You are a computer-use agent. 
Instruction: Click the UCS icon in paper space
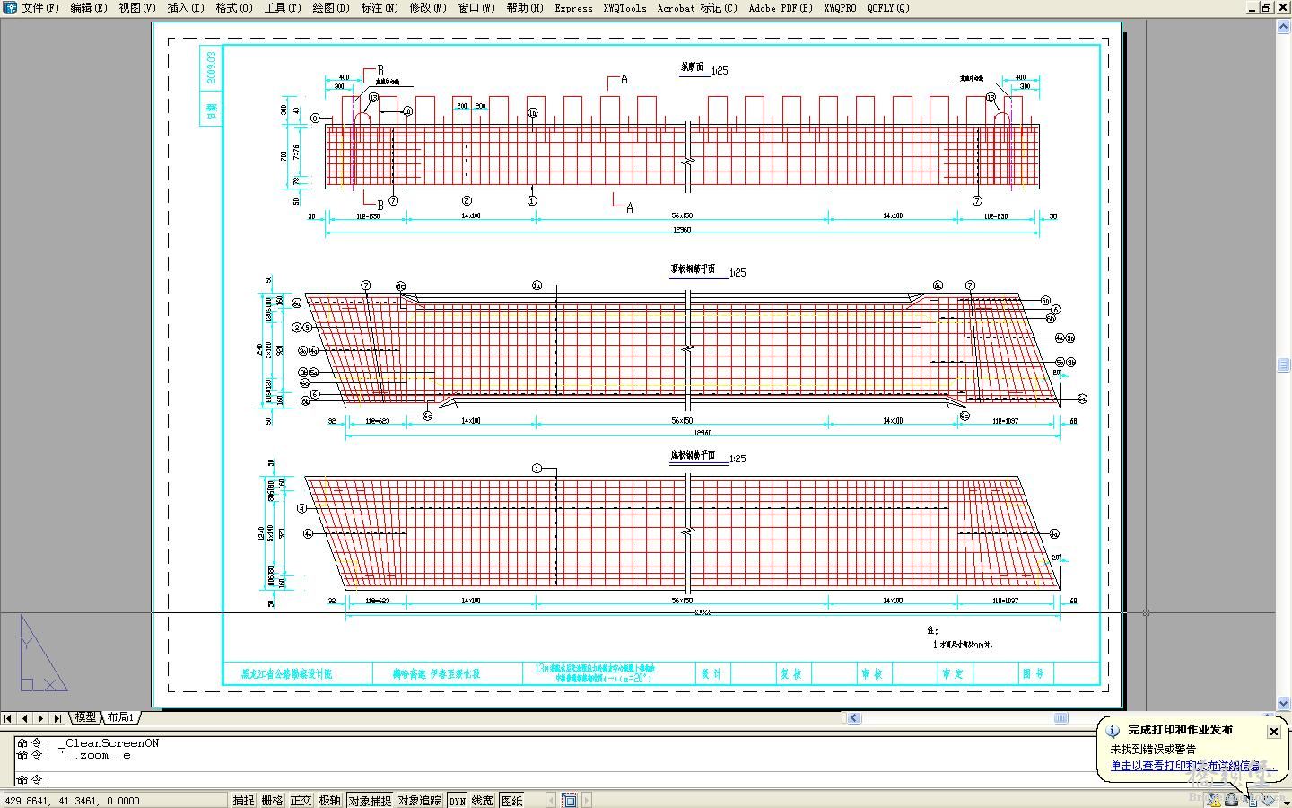(x=43, y=653)
